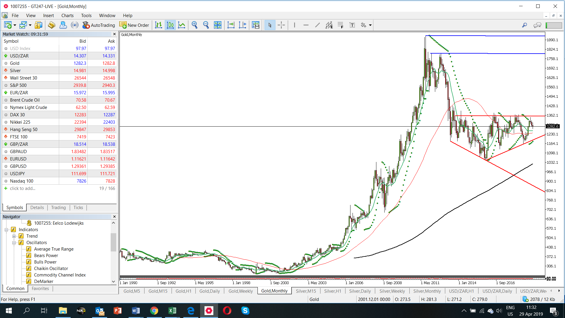Image resolution: width=565 pixels, height=318 pixels.
Task: Collapse the Indicators tree node
Action: [6, 230]
